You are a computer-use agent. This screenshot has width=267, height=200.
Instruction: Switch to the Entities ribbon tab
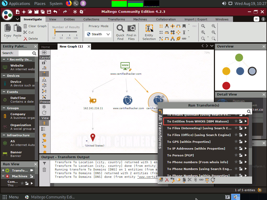(x=69, y=19)
